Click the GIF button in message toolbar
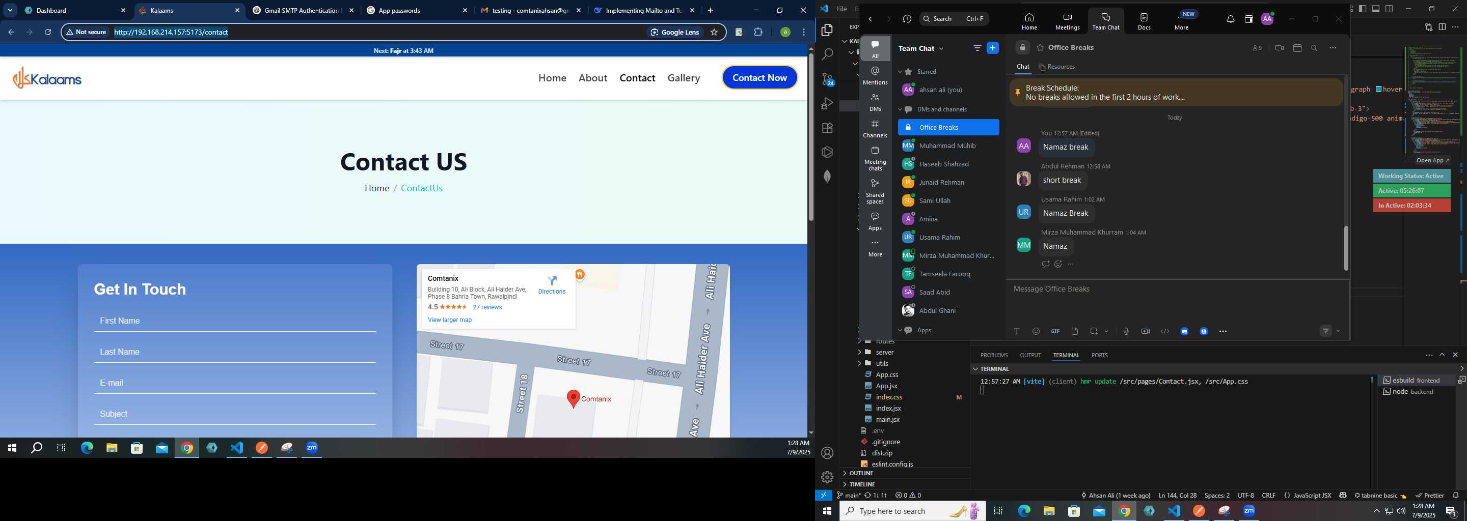This screenshot has height=521, width=1467. click(1055, 332)
